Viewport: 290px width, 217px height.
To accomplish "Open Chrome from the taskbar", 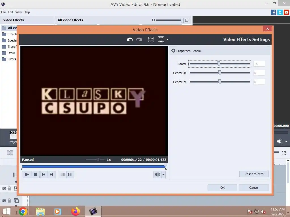I will tap(23, 211).
